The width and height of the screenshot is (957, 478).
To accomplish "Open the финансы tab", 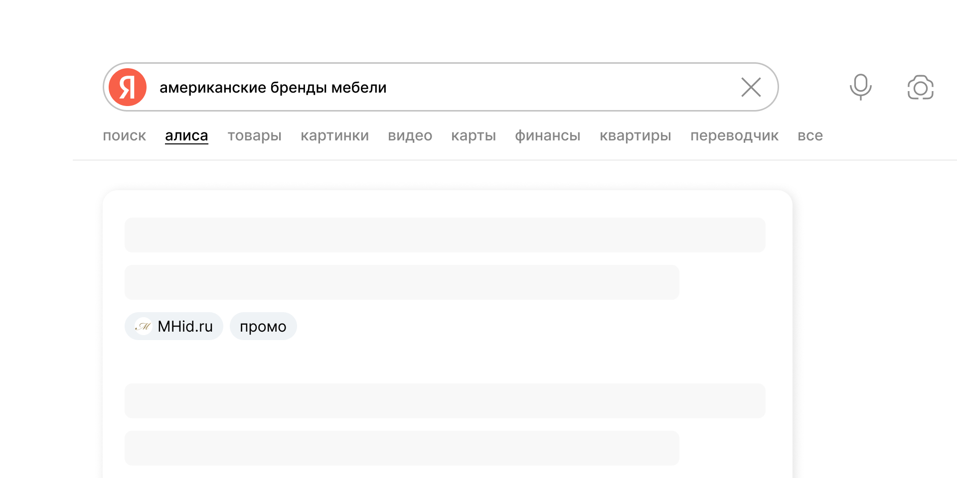I will click(x=547, y=135).
